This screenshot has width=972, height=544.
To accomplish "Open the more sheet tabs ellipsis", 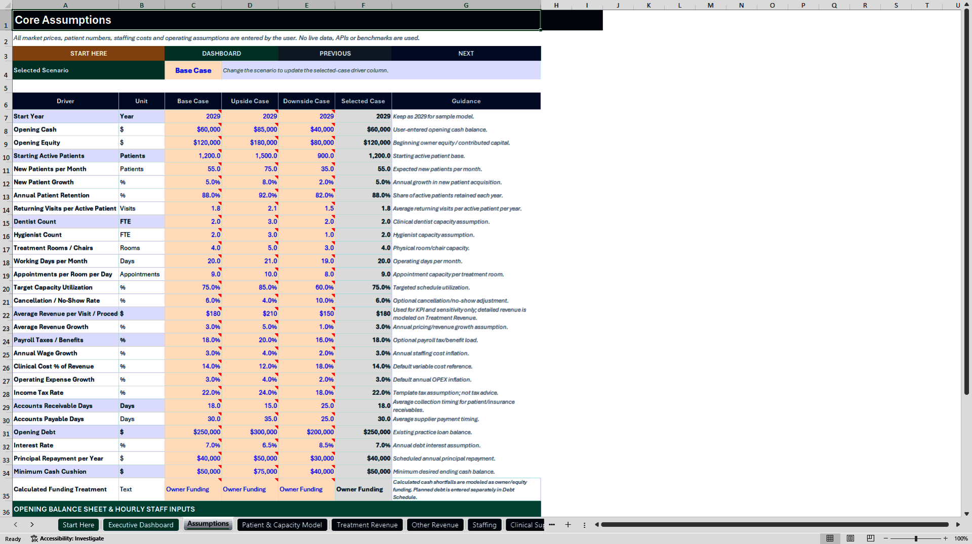I will point(552,525).
